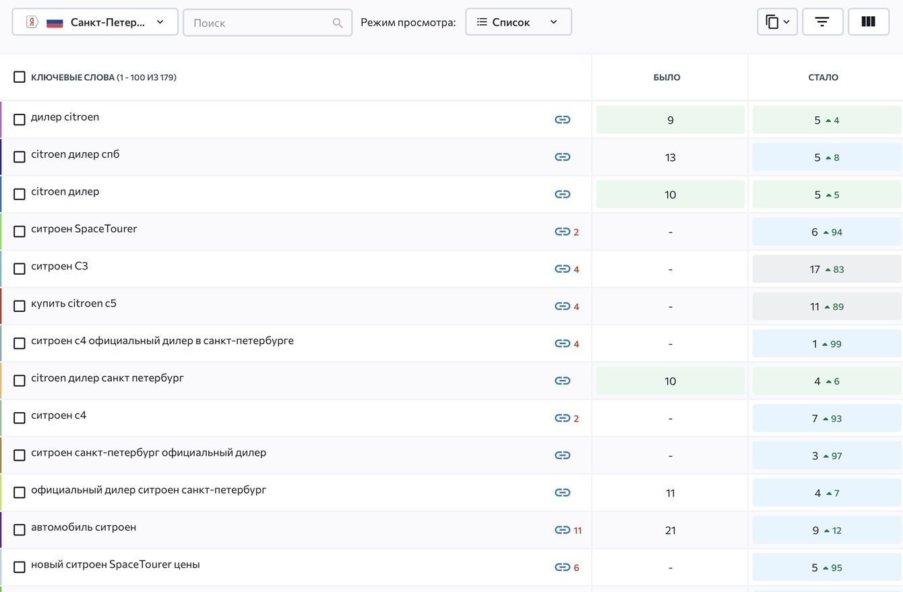Open the Санкт-Петербург region dropdown
This screenshot has width=903, height=592.
[95, 22]
